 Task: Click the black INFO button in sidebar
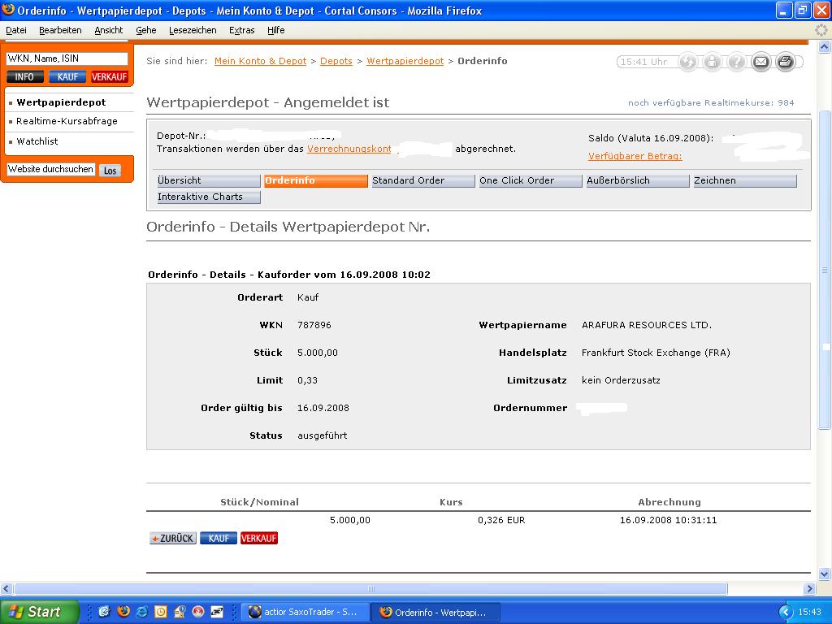[x=24, y=77]
